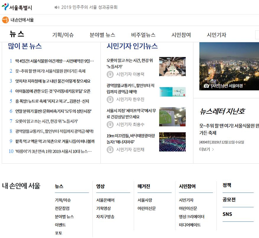Open 2019 민주주의 서울 성과공유회 announcement
The image size is (259, 238).
[89, 7]
